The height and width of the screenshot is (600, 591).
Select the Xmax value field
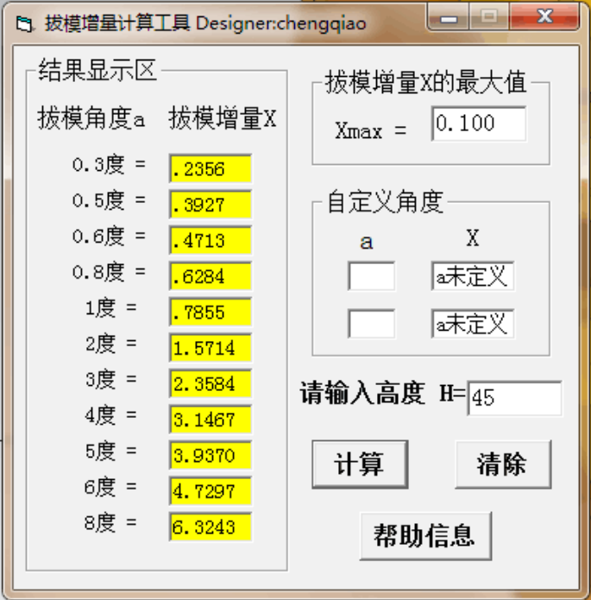[479, 124]
